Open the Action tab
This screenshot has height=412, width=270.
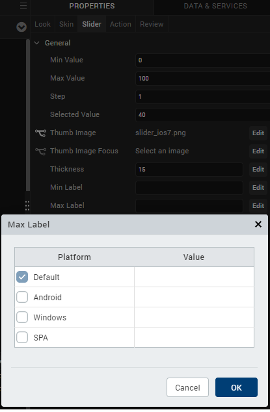pos(120,24)
